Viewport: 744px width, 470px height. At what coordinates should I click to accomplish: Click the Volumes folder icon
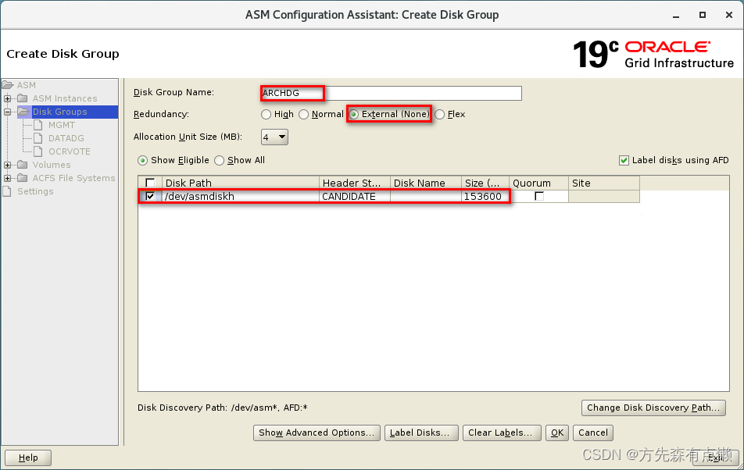(23, 165)
